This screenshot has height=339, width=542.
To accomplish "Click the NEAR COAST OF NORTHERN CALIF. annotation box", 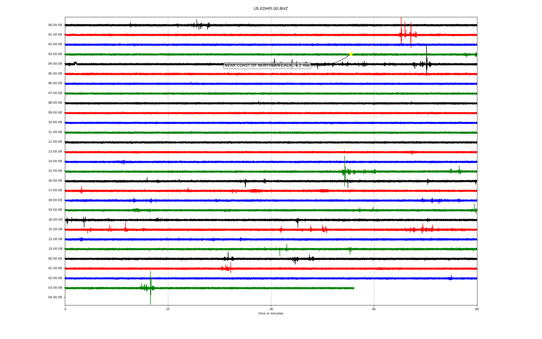I will (x=267, y=66).
